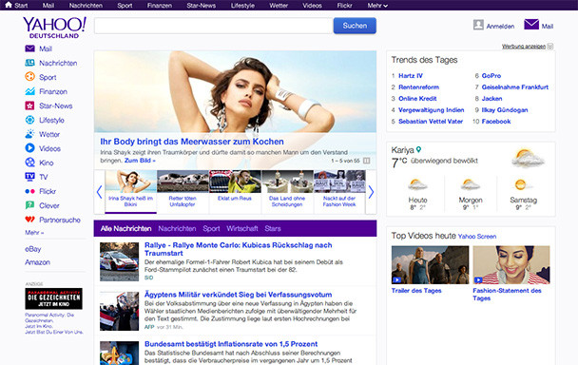
Task: Open Wetter in the top navigation bar
Action: click(279, 6)
